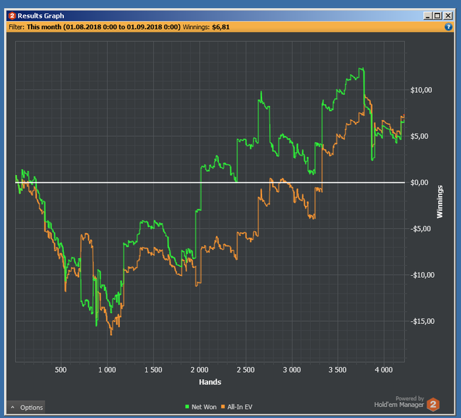Click the Hold'em Manager 2 title bar icon
This screenshot has width=461, height=418.
click(12, 16)
